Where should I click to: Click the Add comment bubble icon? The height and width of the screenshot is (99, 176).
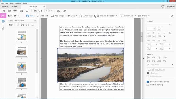(x=59, y=11)
